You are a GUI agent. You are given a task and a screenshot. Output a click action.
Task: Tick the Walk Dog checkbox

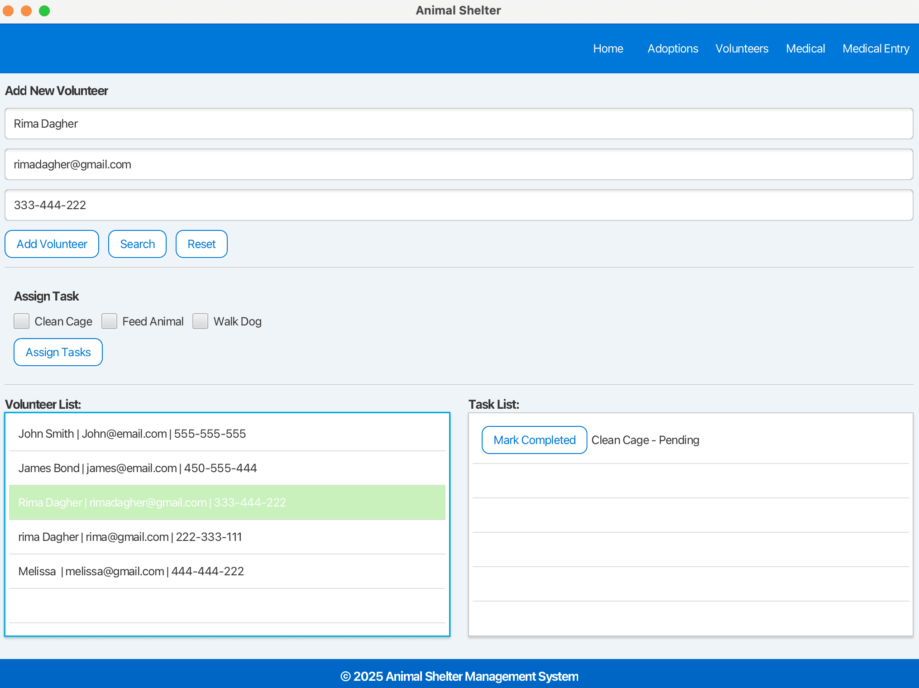(200, 321)
